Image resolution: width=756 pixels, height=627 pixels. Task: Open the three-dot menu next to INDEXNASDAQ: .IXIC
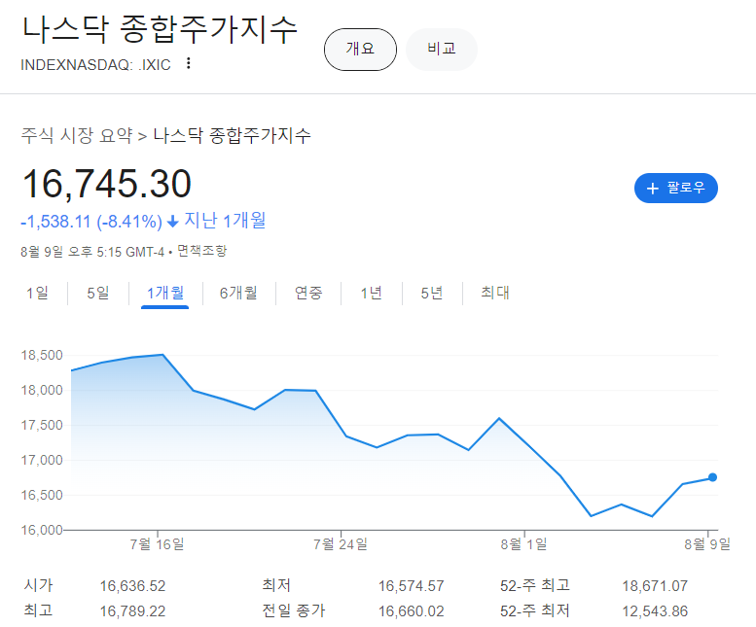pyautogui.click(x=189, y=63)
